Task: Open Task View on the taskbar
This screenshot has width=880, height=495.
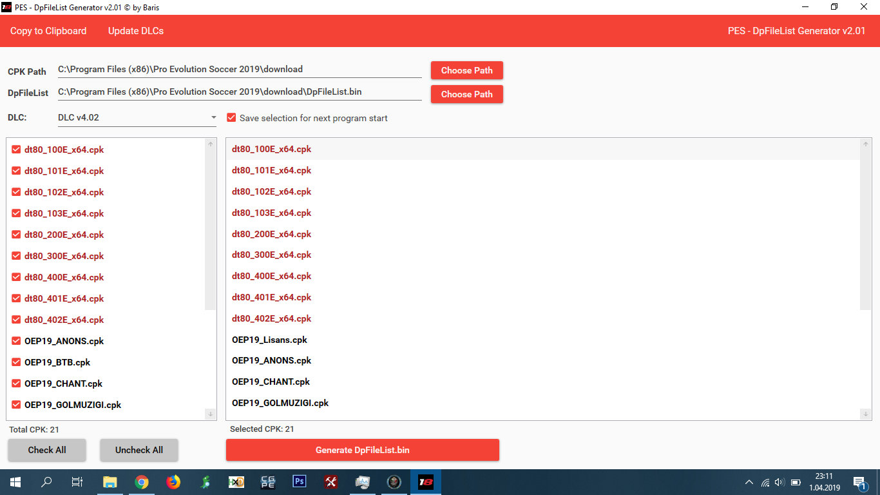Action: click(77, 481)
